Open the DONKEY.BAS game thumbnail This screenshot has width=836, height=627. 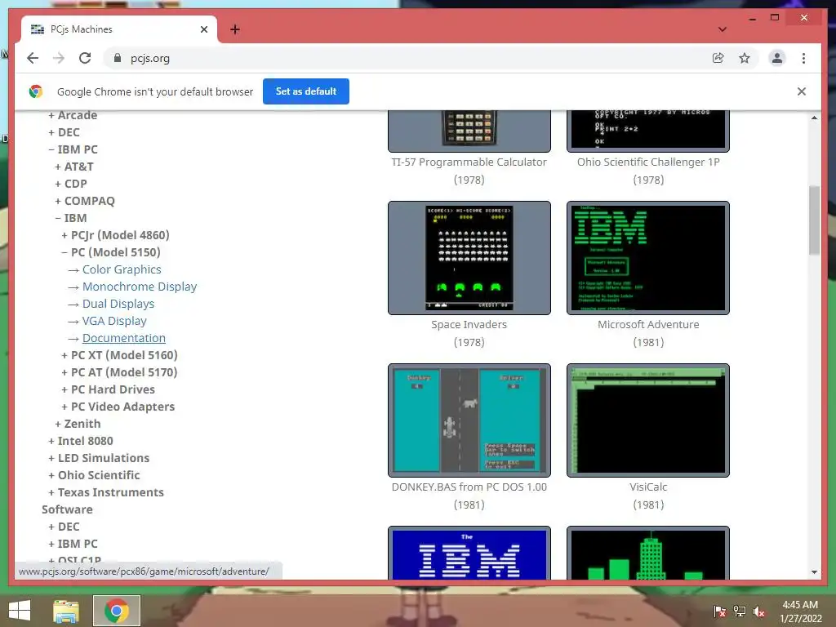[x=469, y=420]
